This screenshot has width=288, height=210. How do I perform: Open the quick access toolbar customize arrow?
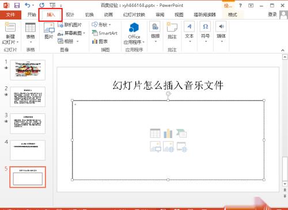tap(61, 6)
